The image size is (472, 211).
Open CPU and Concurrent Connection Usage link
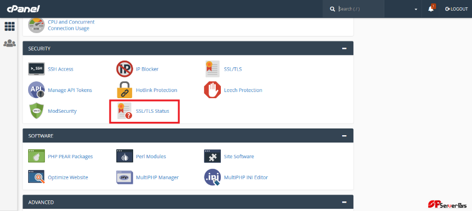pyautogui.click(x=71, y=25)
